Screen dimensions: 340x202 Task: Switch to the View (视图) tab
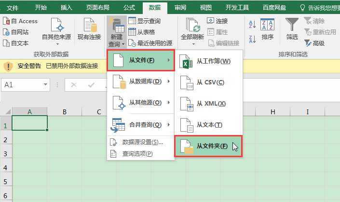tap(205, 8)
